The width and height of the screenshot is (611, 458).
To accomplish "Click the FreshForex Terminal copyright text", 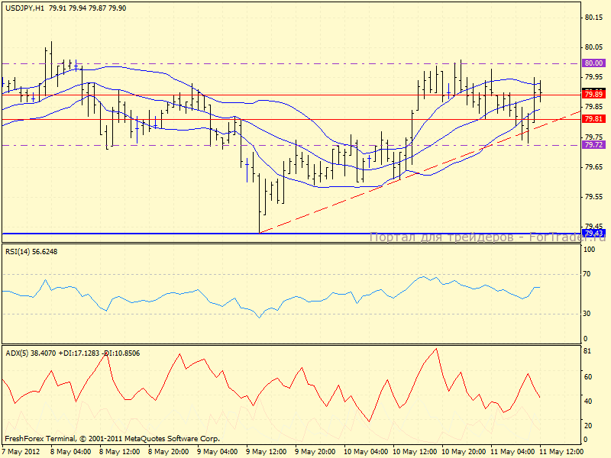I will pos(112,439).
